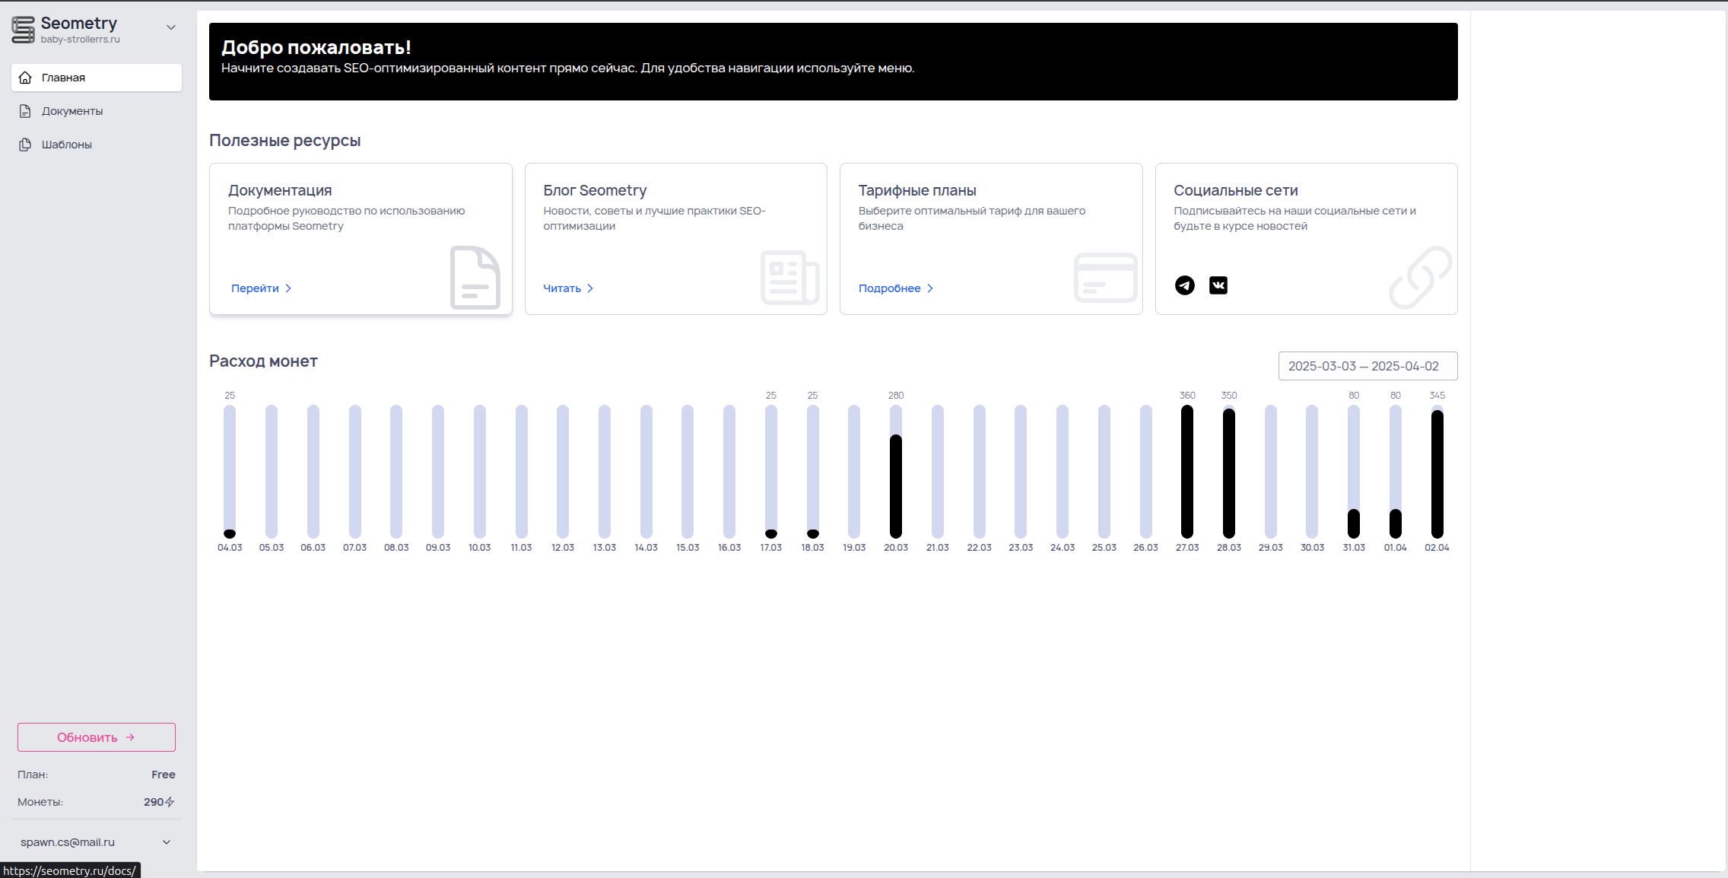Click the Шаблоны copy icon
Image resolution: width=1728 pixels, height=878 pixels.
click(x=25, y=145)
